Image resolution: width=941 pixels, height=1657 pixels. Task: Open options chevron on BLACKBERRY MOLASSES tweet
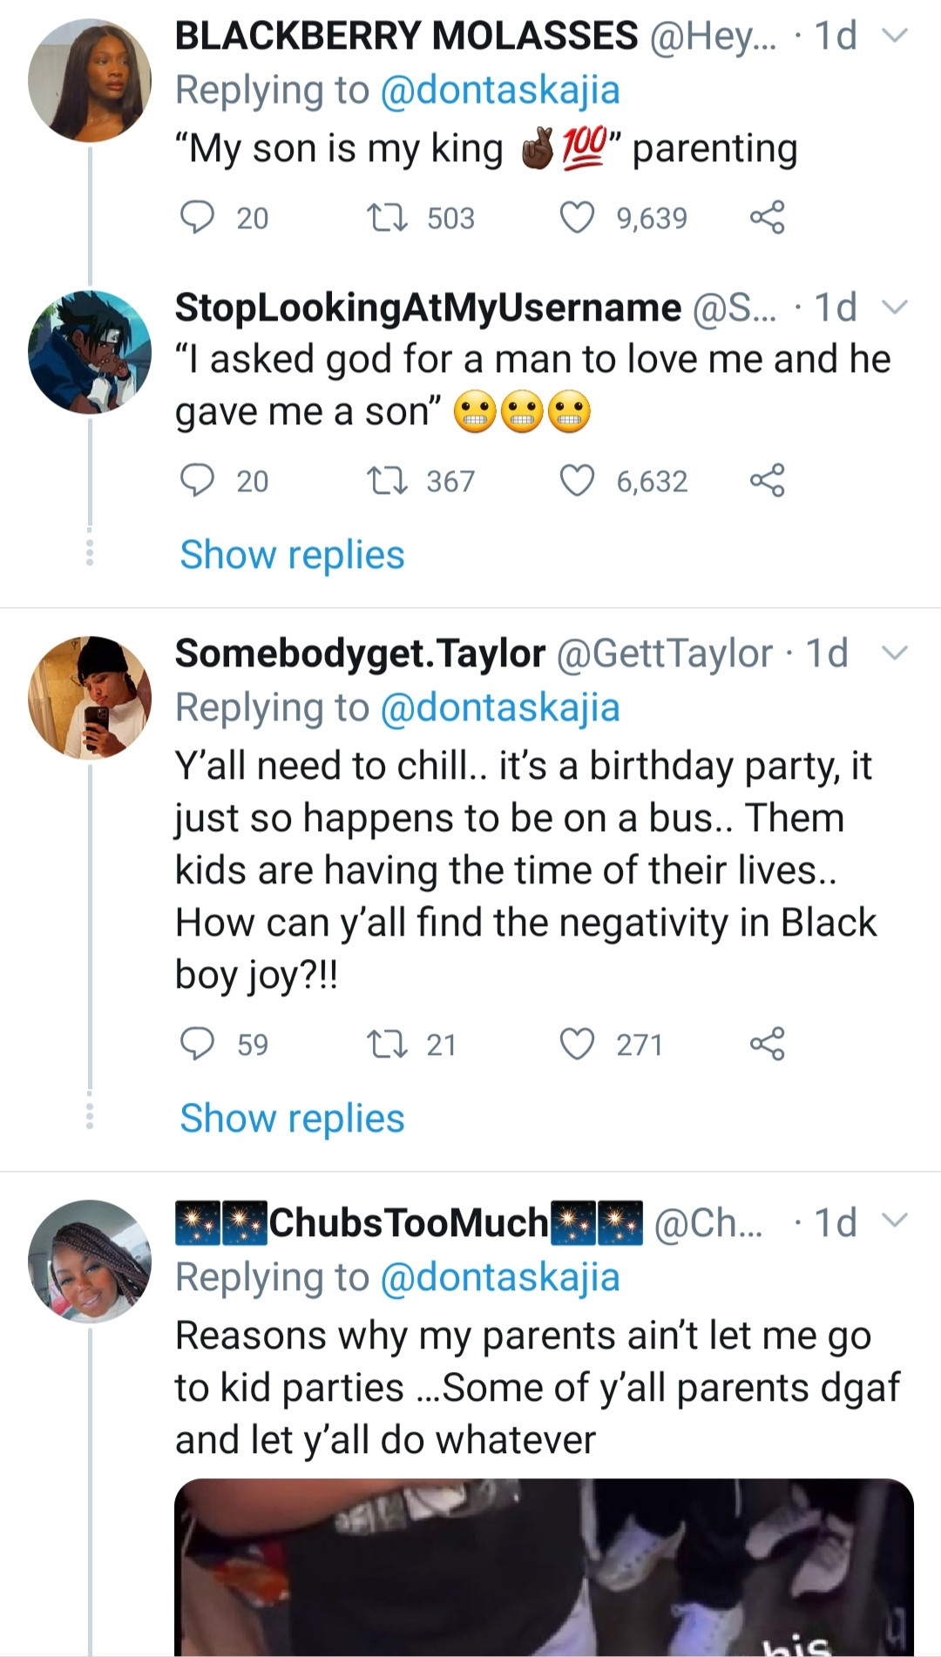click(x=895, y=36)
